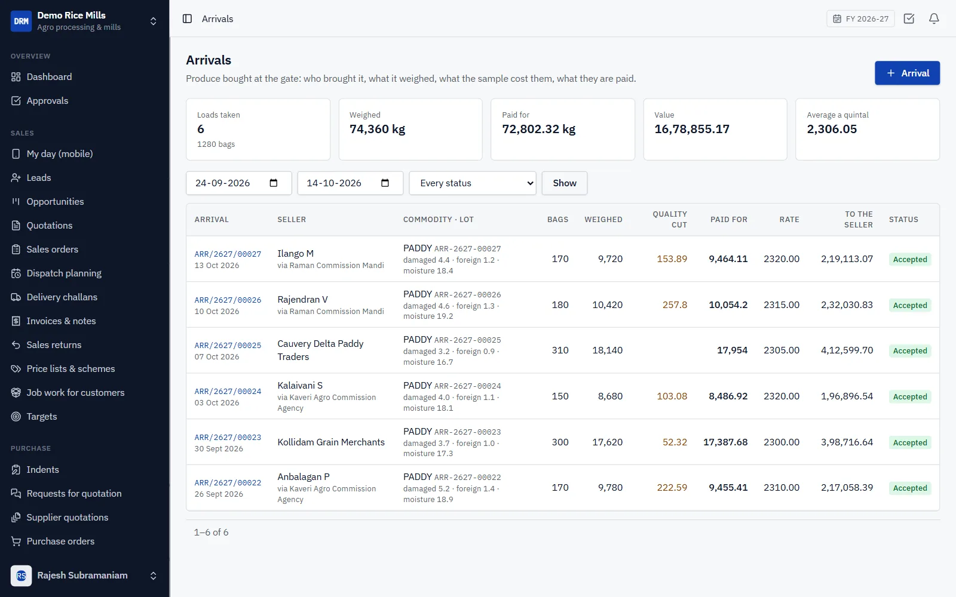Click the Accepted status for Ilango M
Screen dimensions: 956x597
(910, 259)
